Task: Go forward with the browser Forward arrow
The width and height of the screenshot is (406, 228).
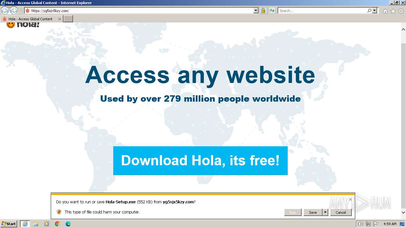Action: pyautogui.click(x=14, y=11)
